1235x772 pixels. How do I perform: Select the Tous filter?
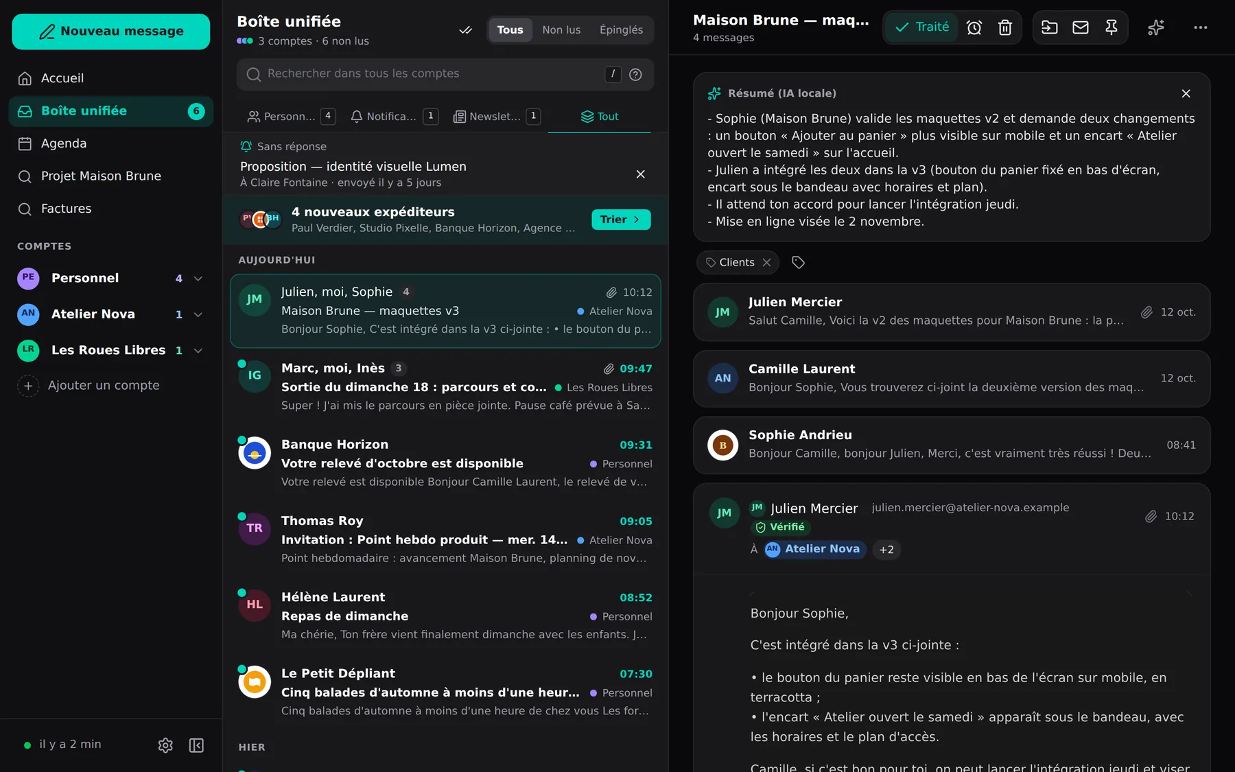(510, 30)
